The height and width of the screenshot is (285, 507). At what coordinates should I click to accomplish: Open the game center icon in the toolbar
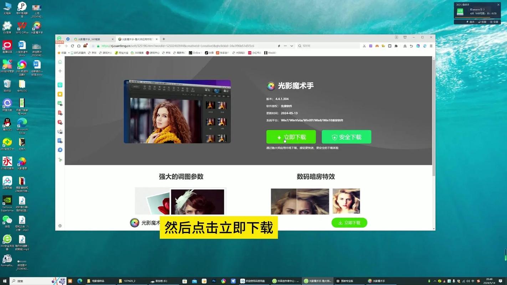(377, 46)
